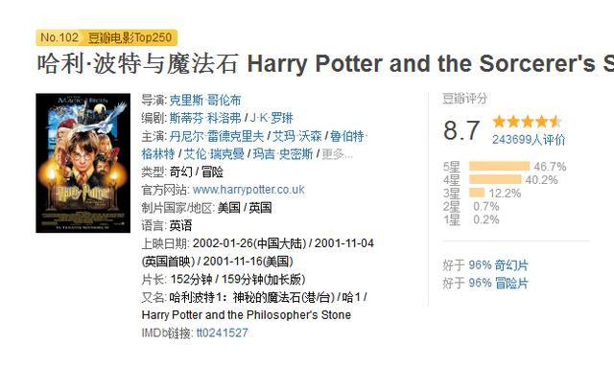Open actress 艾玛·沃森 page

tap(296, 136)
